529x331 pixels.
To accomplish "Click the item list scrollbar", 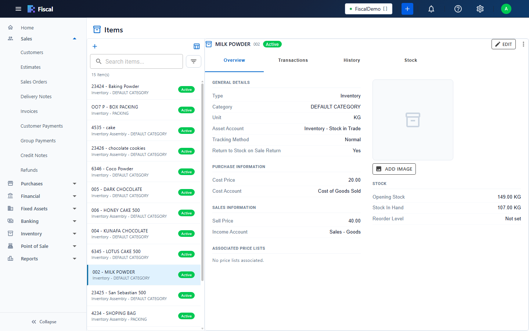I will tap(202, 182).
